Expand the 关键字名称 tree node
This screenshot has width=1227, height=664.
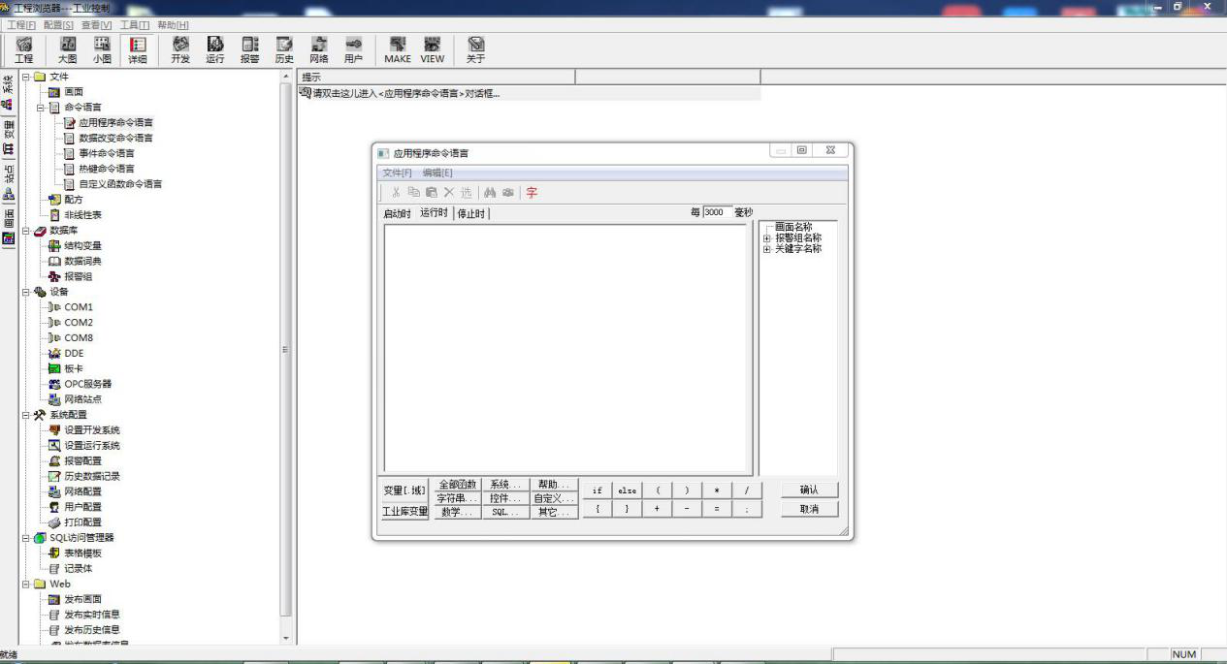pos(767,249)
